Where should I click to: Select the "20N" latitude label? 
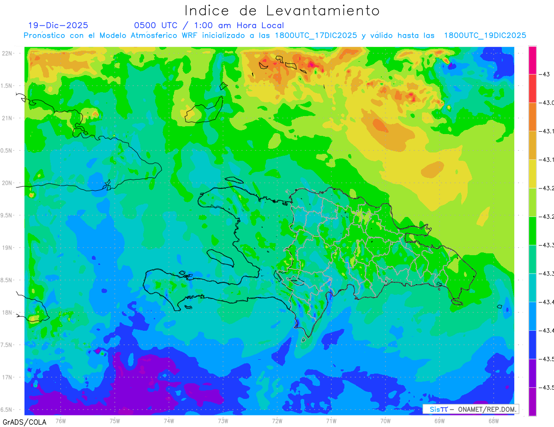7,183
